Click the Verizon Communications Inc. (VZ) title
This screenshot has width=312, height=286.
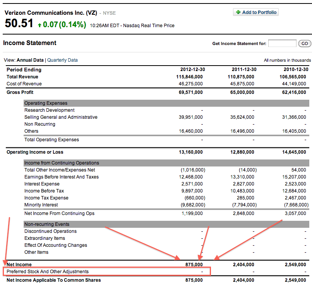(51, 13)
